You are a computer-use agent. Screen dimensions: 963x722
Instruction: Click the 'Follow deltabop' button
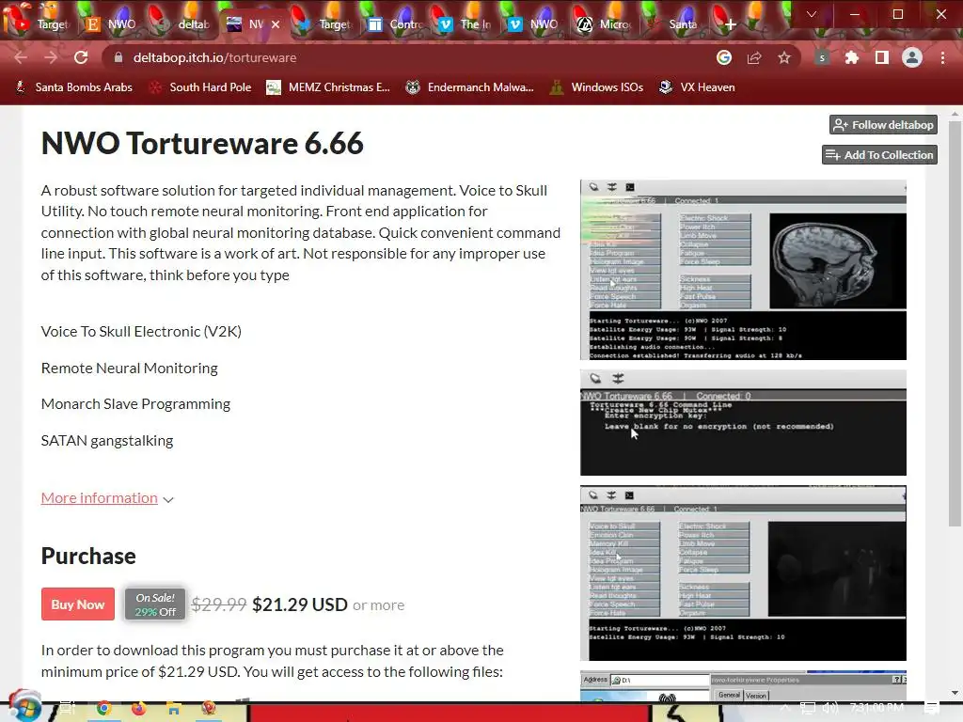coord(883,125)
